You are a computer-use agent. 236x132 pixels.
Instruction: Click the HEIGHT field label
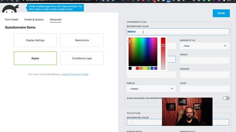pyautogui.click(x=184, y=55)
